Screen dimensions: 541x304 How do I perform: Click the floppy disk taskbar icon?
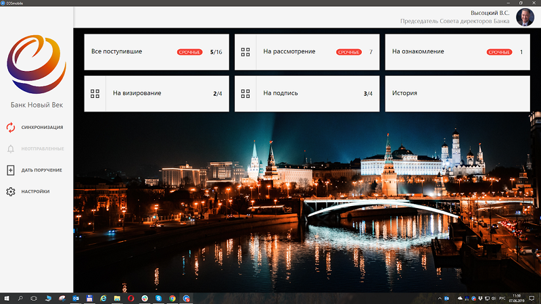(x=89, y=299)
